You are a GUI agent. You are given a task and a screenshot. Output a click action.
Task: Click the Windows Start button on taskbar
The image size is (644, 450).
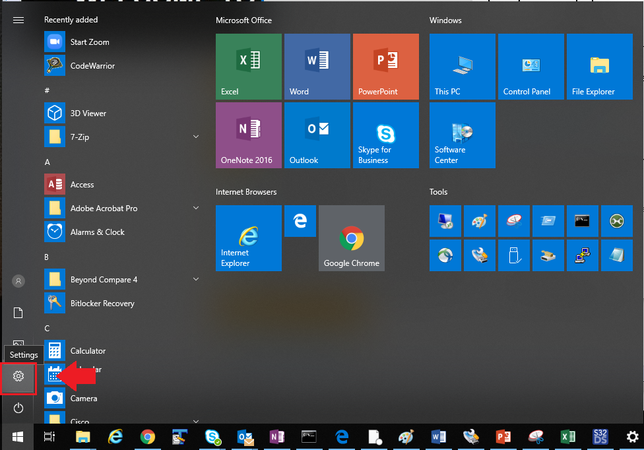(x=18, y=437)
